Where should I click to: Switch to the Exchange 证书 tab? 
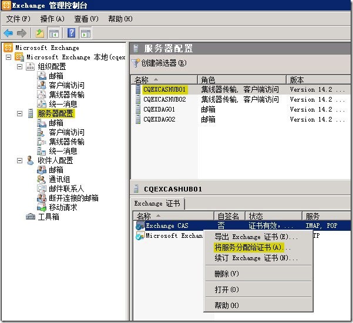coord(157,203)
